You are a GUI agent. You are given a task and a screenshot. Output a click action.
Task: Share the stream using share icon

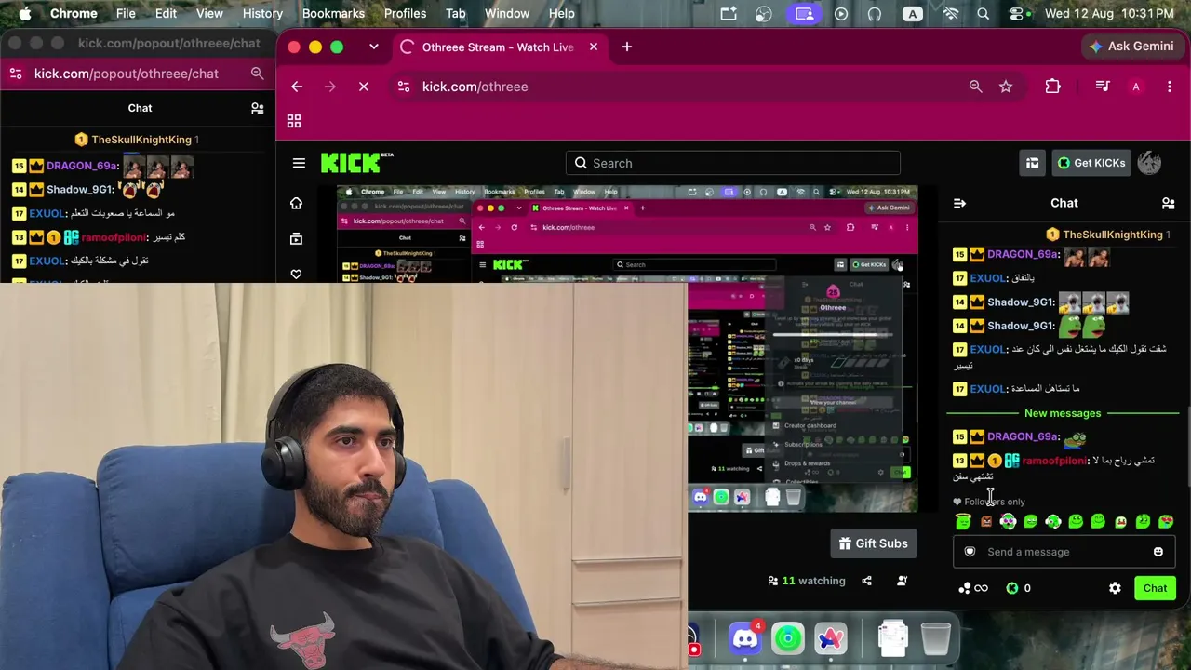866,581
